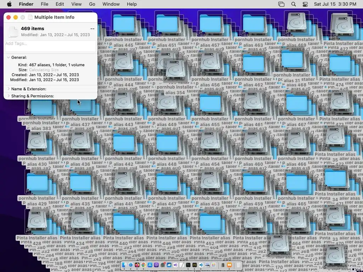Open the orange Books app in the Dock
Screen dimensions: 363x272
229,265
